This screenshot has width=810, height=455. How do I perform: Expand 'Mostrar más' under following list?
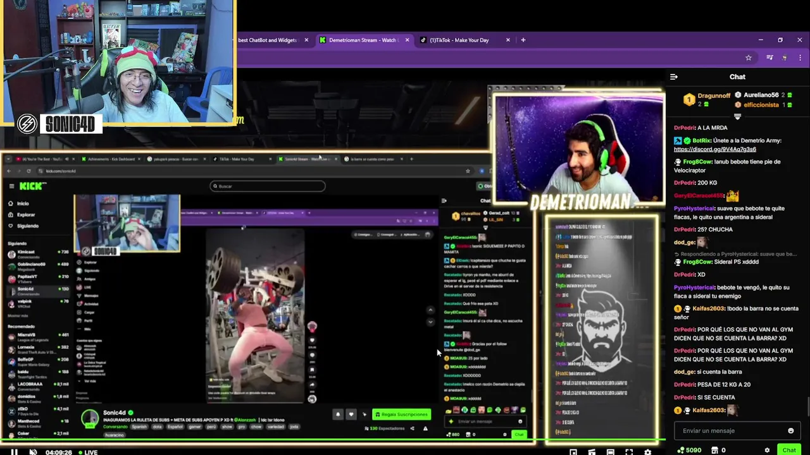pos(17,315)
